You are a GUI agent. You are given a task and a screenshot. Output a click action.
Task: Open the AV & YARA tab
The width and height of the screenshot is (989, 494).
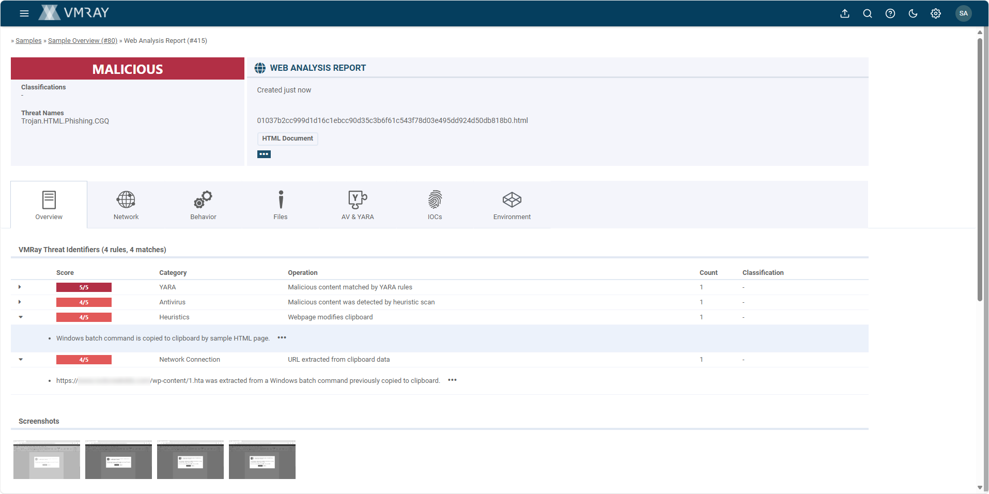358,205
